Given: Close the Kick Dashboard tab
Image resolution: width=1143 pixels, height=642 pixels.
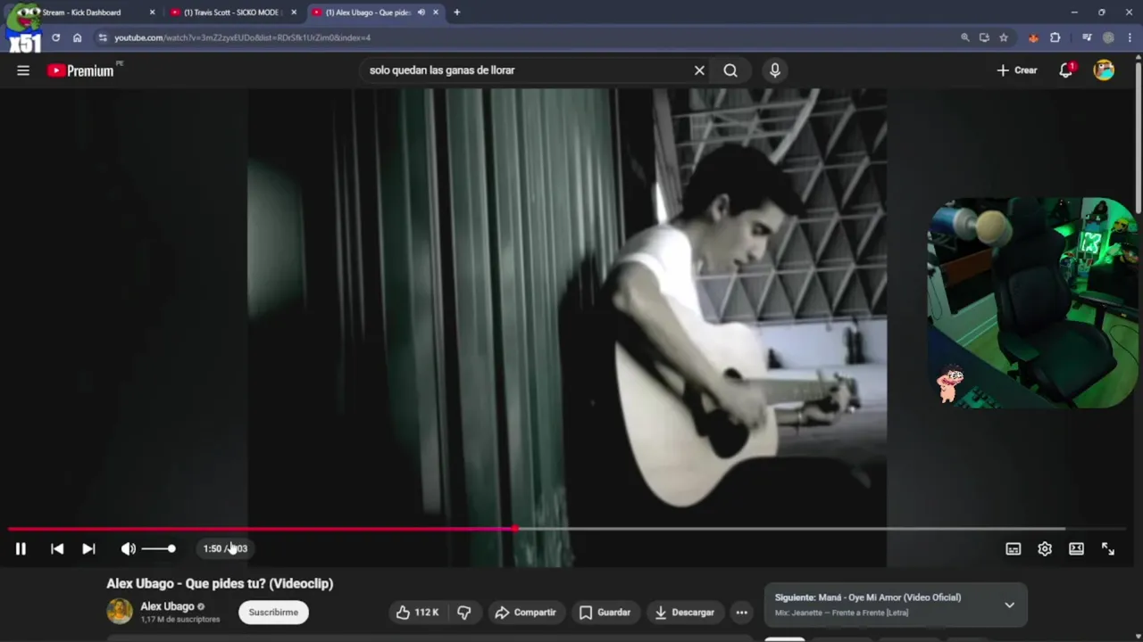Looking at the screenshot, I should 152,12.
